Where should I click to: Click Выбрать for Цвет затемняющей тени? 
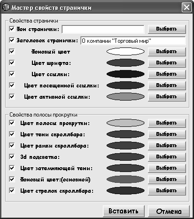167,168
